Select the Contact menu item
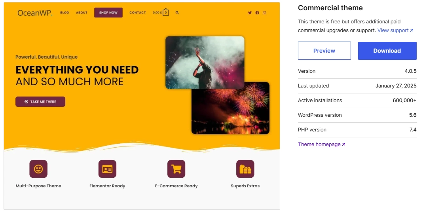 [x=138, y=13]
